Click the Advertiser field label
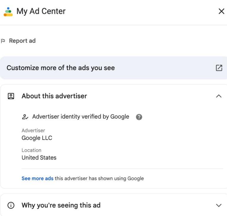The image size is (227, 216). tap(33, 130)
